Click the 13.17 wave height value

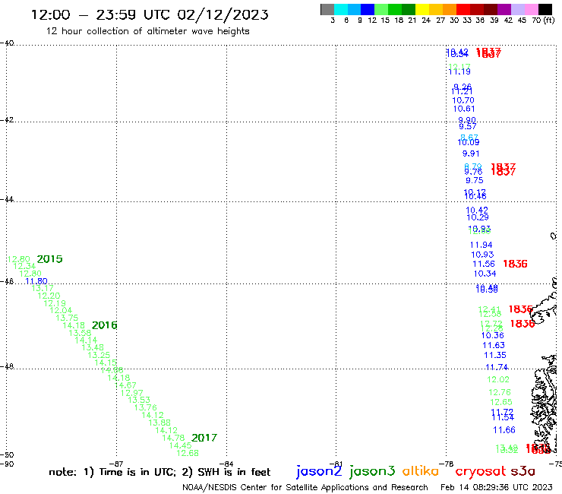pyautogui.click(x=43, y=288)
